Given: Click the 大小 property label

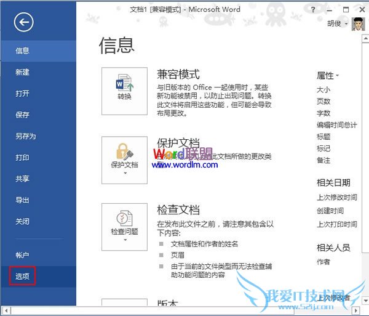Looking at the screenshot, I should click(x=323, y=90).
